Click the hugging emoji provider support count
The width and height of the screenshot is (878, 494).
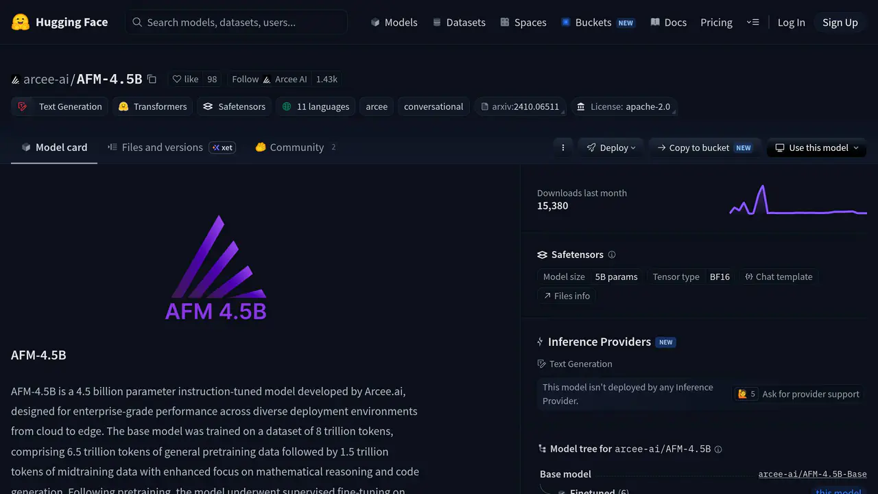coord(746,394)
